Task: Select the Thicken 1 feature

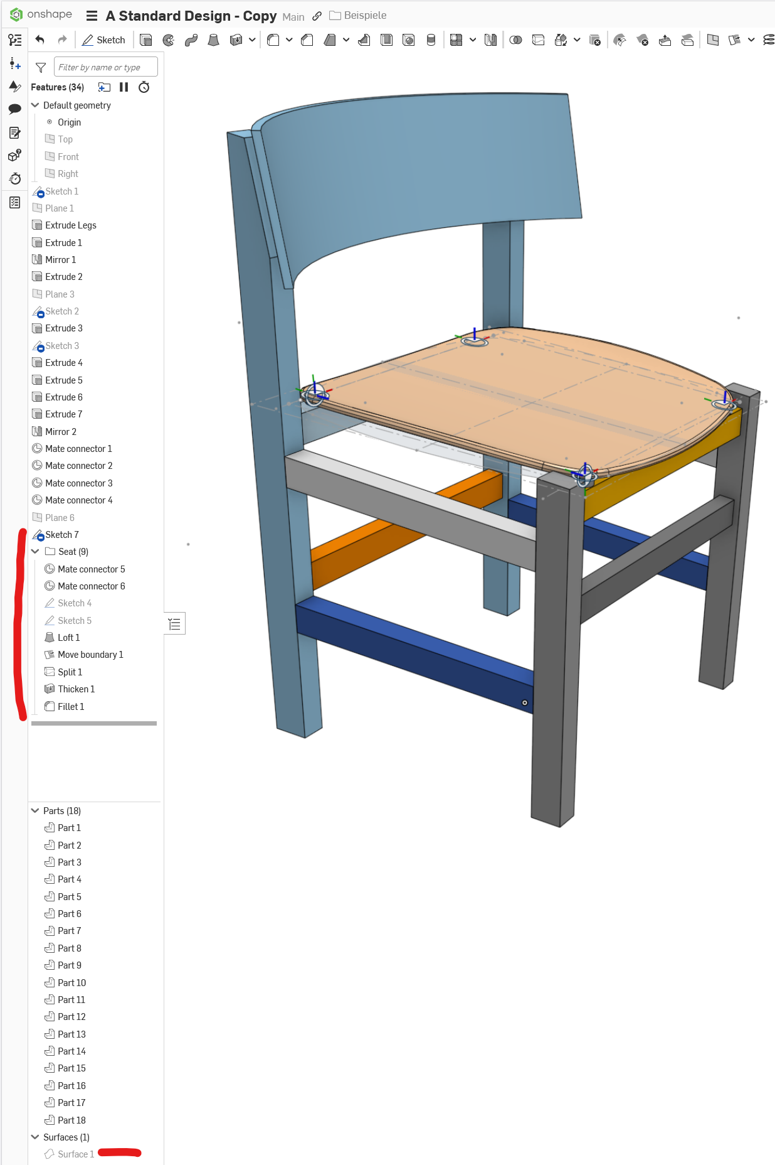Action: (x=76, y=689)
